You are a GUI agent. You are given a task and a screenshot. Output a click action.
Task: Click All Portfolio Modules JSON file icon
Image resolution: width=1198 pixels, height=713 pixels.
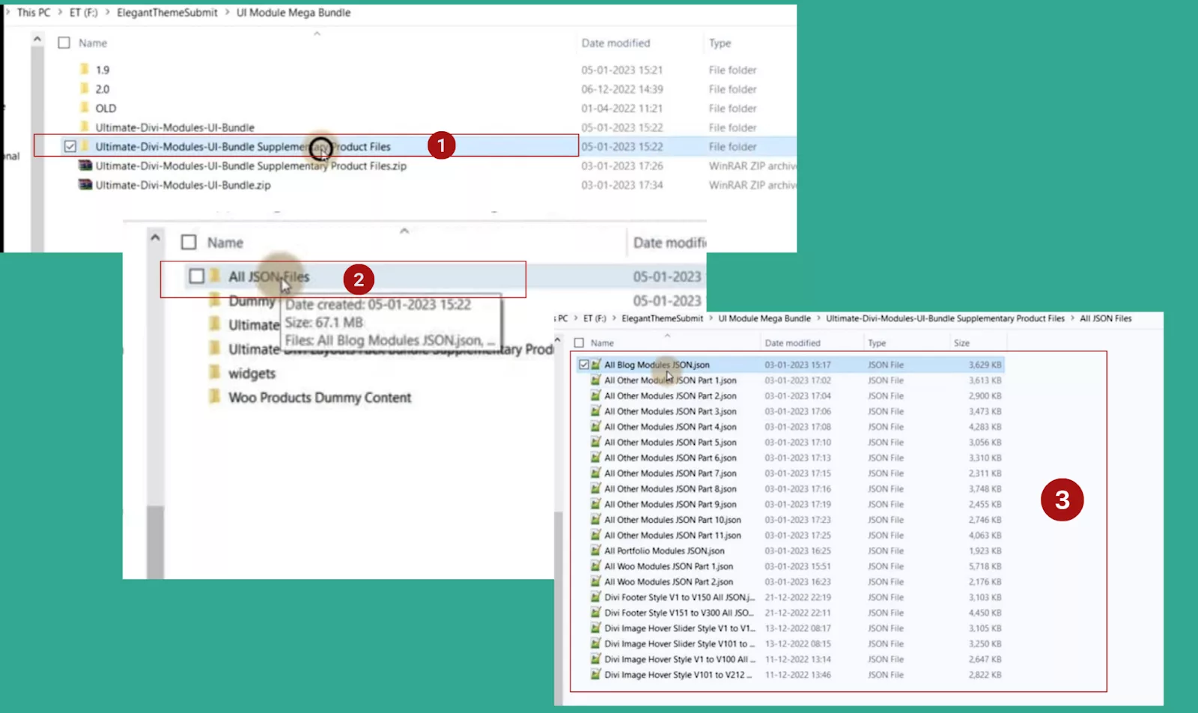coord(596,550)
